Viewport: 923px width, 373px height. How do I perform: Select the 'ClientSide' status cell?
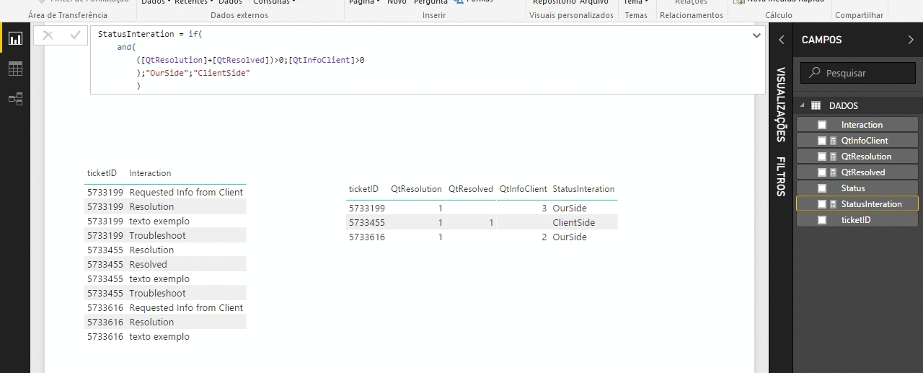coord(574,223)
